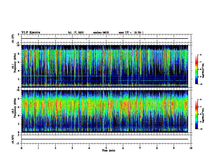Click the "station=MOS" header label
The image size is (215, 166).
click(x=101, y=33)
